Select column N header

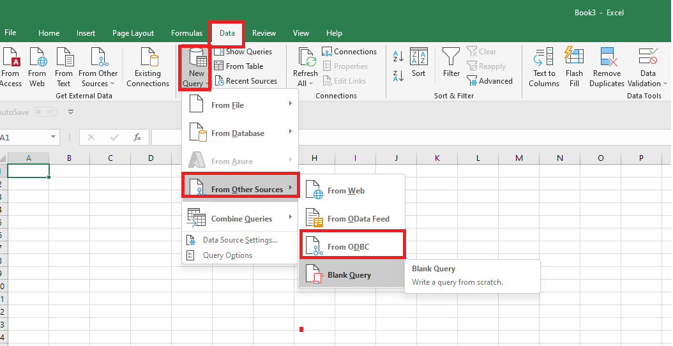(560, 158)
